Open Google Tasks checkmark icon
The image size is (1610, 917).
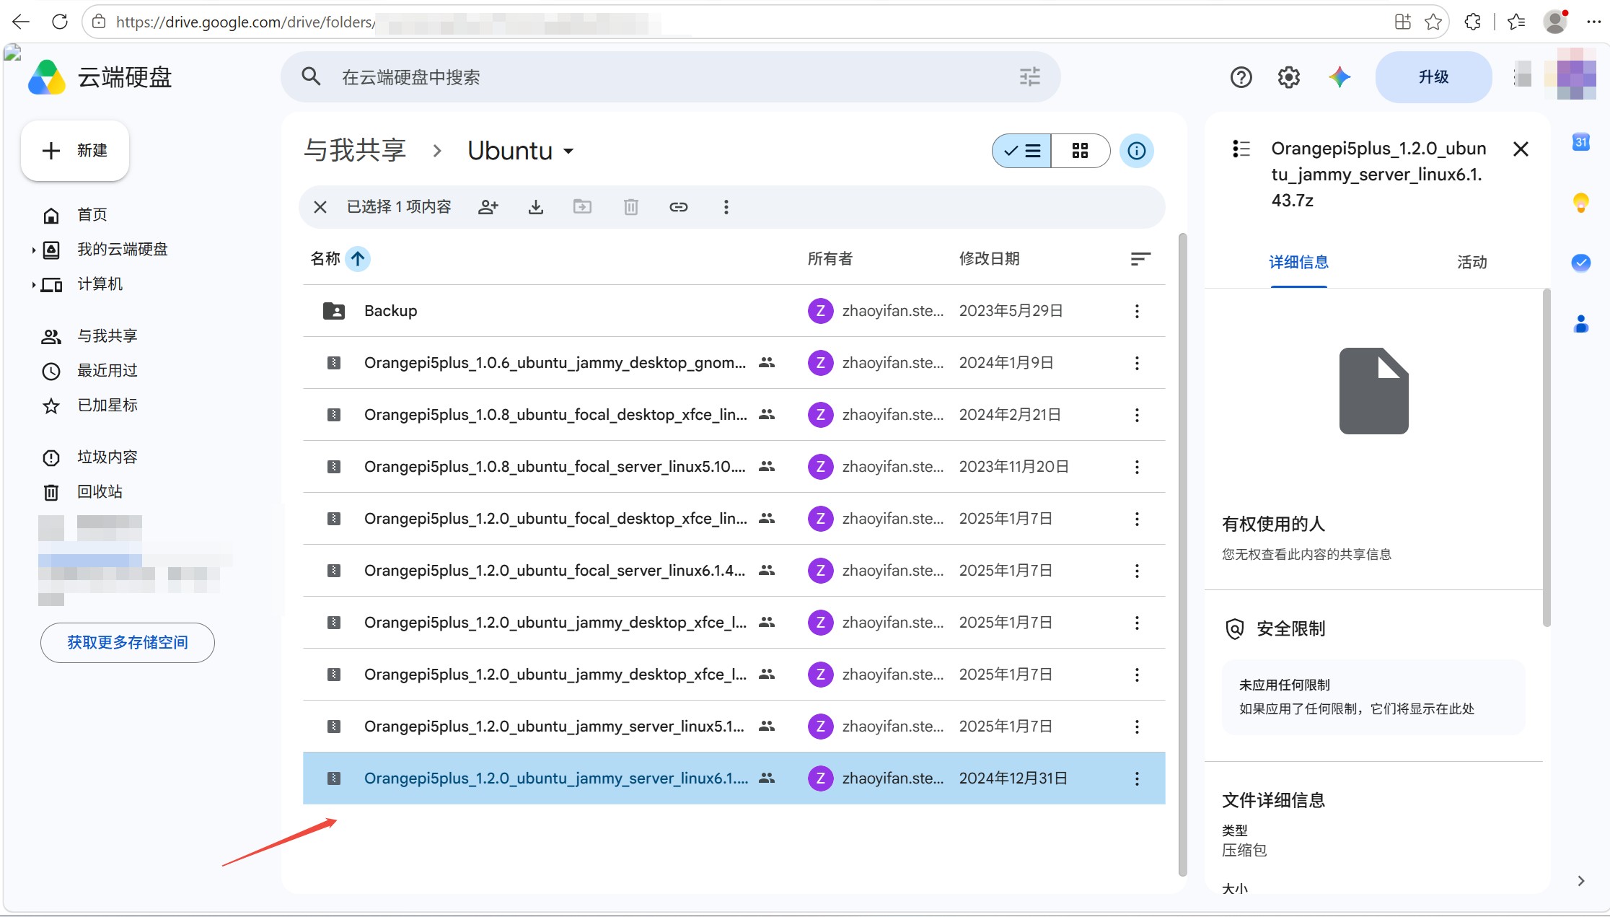1581,263
